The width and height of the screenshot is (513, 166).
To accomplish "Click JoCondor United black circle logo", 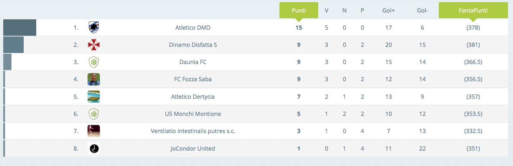I will click(94, 148).
